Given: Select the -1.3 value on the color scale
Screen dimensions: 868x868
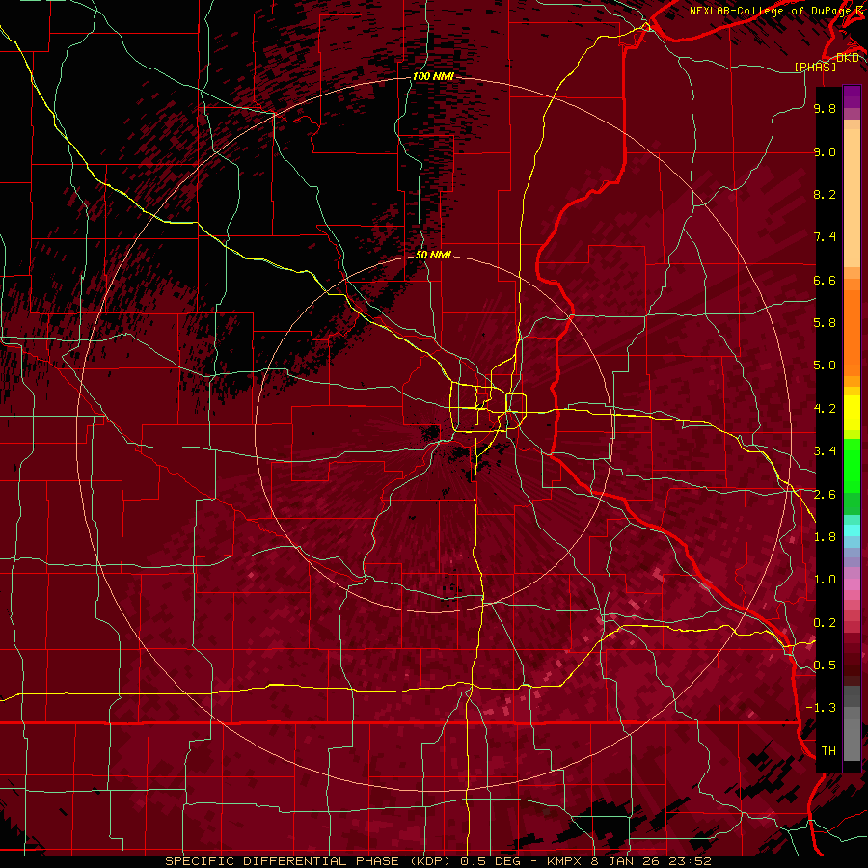Looking at the screenshot, I should click(822, 708).
